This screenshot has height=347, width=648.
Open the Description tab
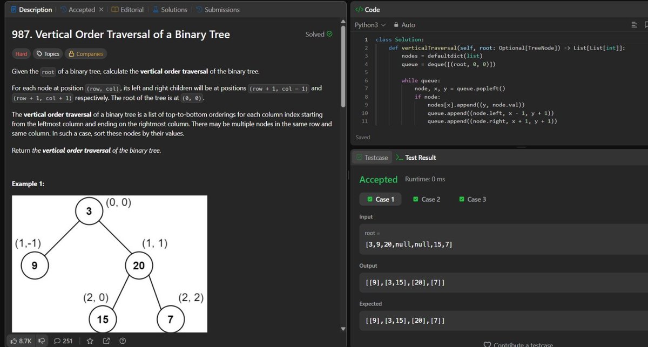click(31, 10)
